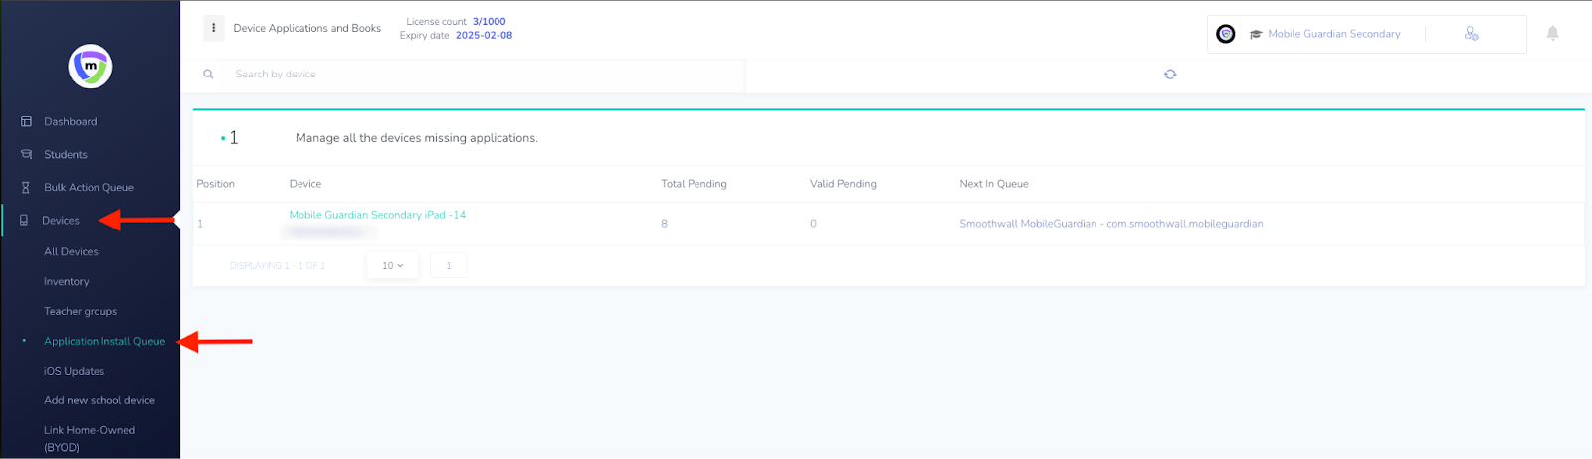Click the Total Pending value 8

[x=664, y=224]
